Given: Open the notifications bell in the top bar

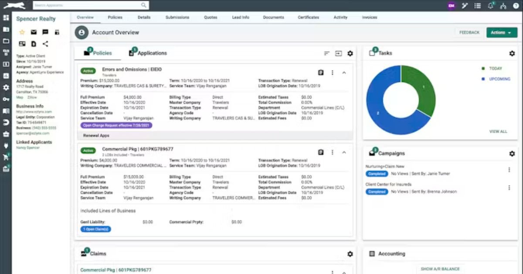Looking at the screenshot, I should [490, 6].
